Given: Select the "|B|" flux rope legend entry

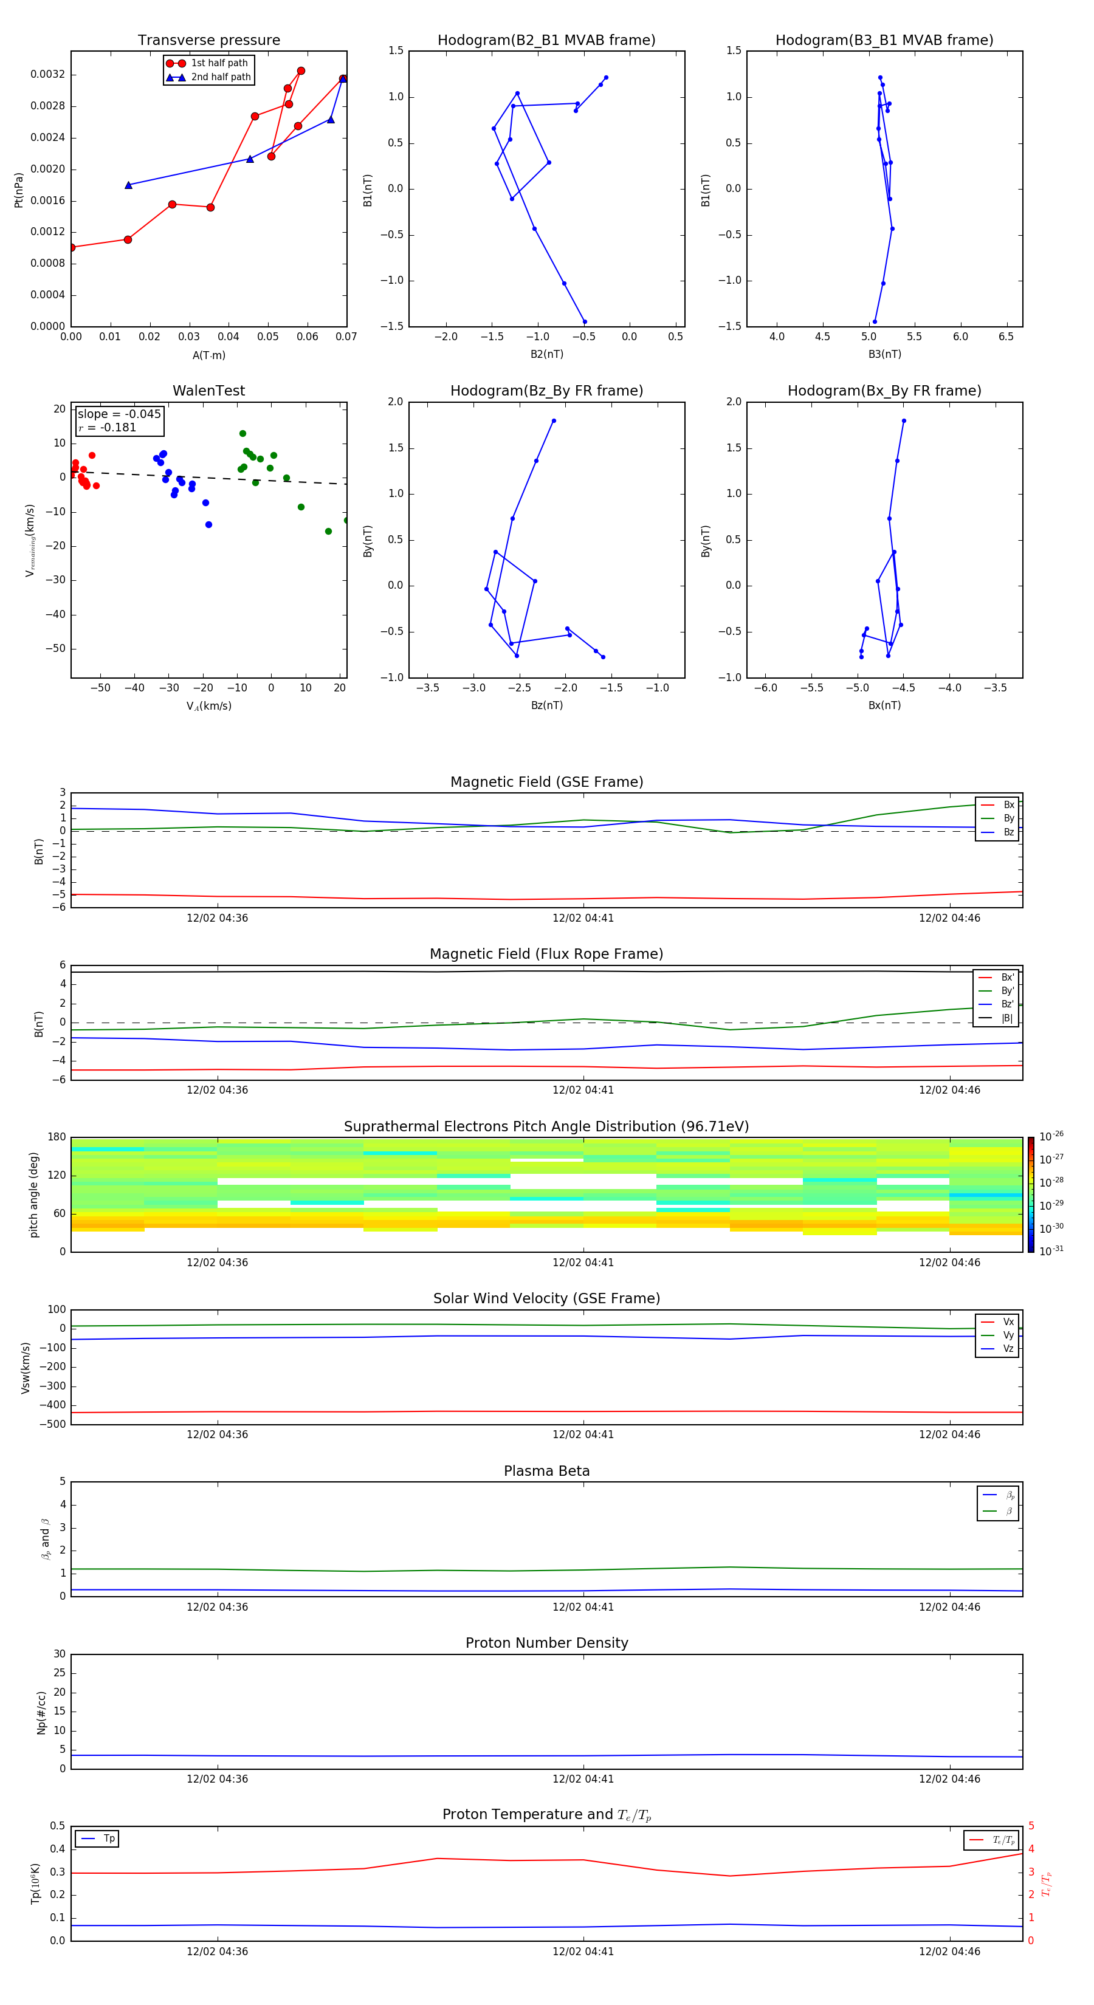Looking at the screenshot, I should point(996,1018).
